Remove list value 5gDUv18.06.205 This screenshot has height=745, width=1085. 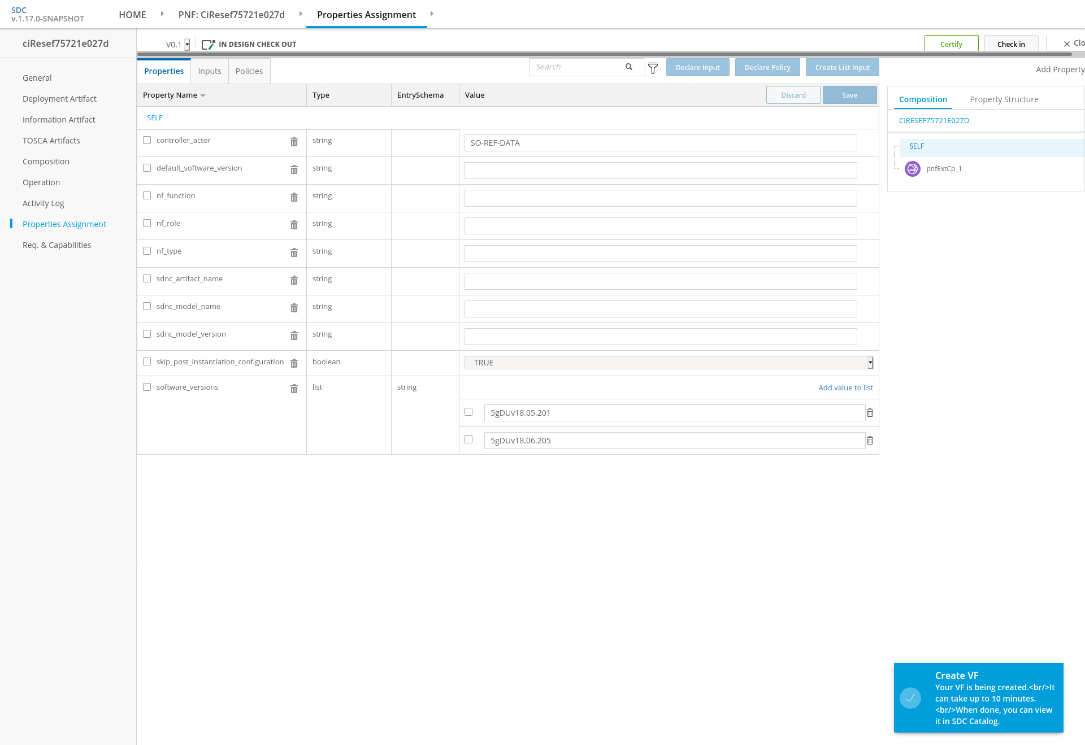[870, 441]
